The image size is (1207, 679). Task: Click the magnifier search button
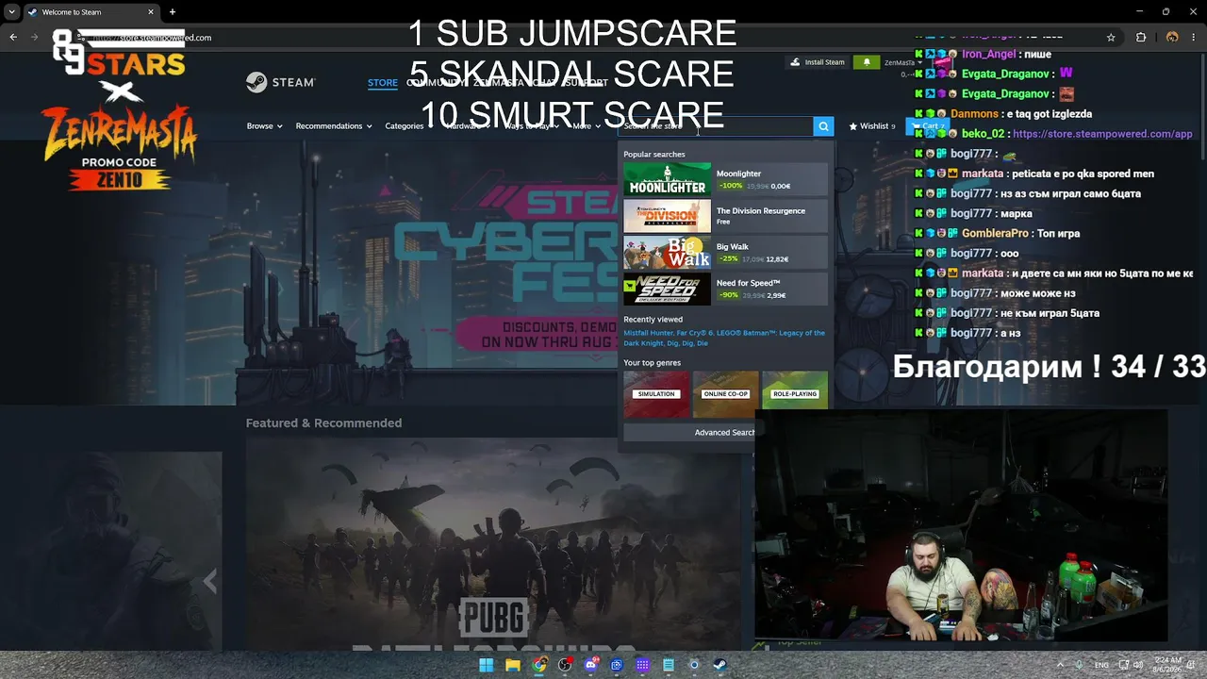coord(823,126)
